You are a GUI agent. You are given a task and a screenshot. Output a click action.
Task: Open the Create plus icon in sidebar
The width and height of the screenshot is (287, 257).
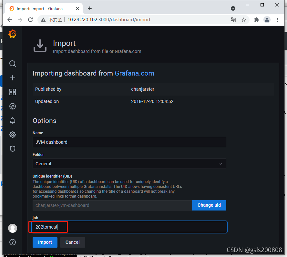(x=13, y=78)
